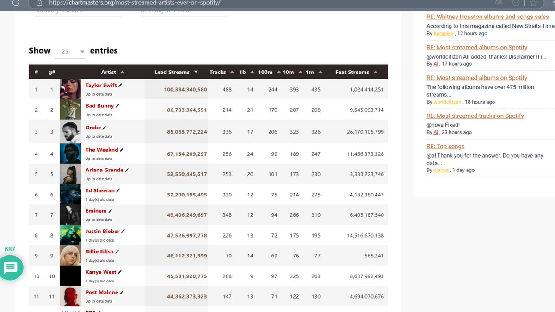Open Justin Bieber artist link
This screenshot has width=555, height=312.
click(103, 231)
